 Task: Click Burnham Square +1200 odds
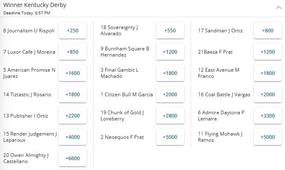pos(170,52)
